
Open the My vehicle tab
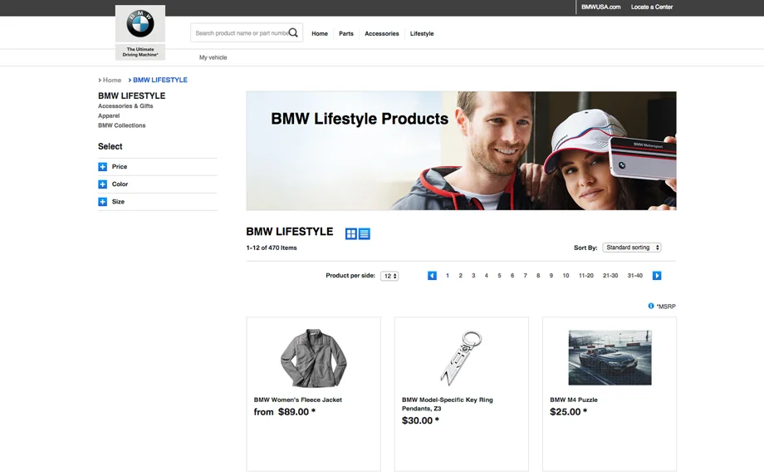(213, 57)
